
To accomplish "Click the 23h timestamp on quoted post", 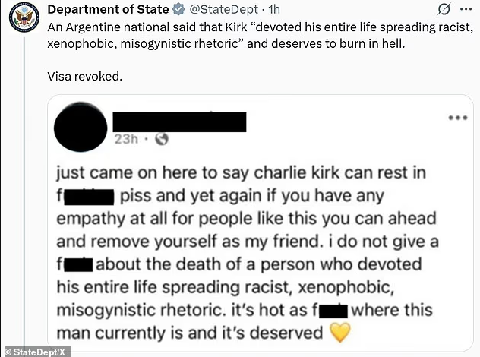I will click(x=125, y=140).
